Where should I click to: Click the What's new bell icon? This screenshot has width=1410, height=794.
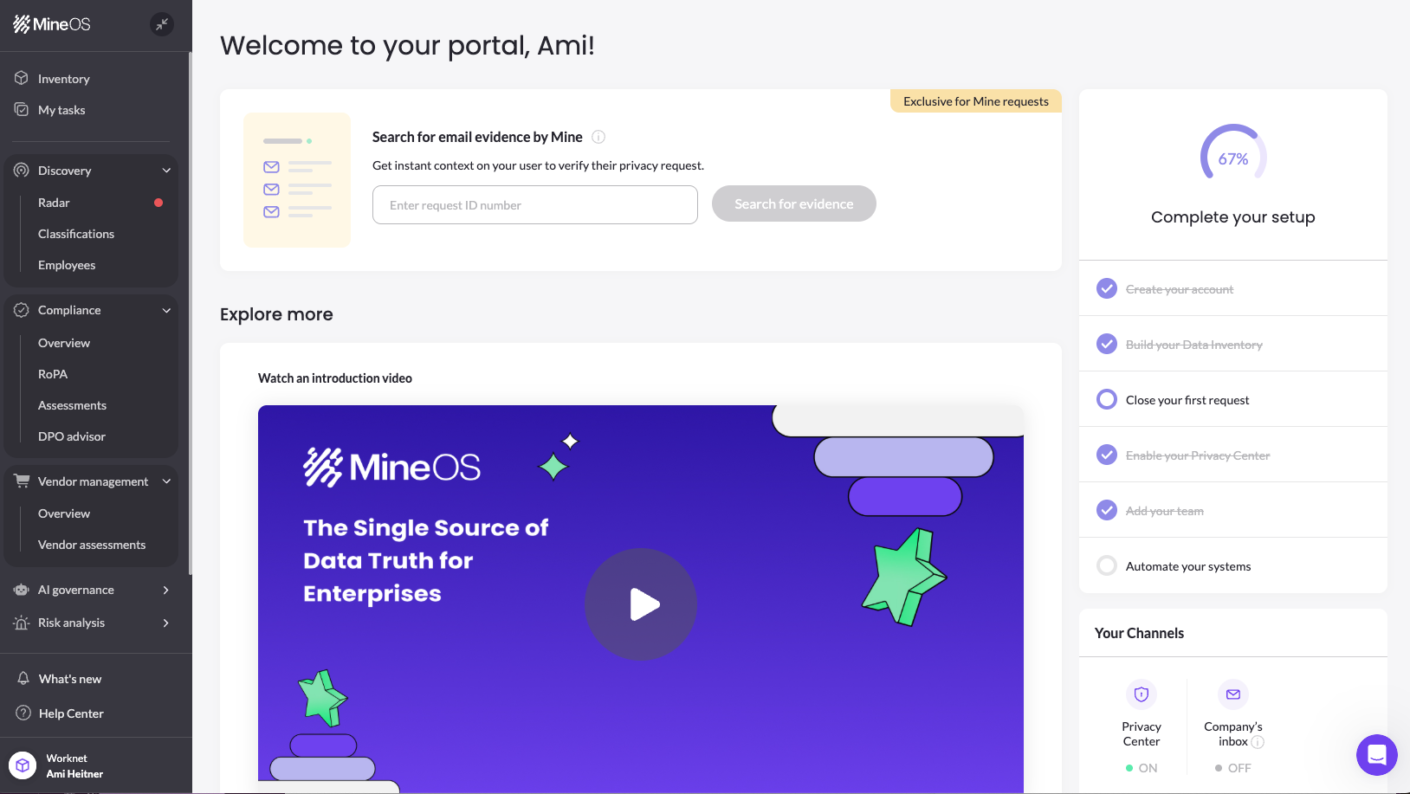click(x=23, y=678)
